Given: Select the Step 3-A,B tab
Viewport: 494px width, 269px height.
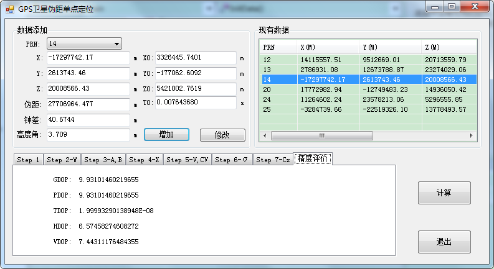Looking at the screenshot, I should click(x=103, y=160).
